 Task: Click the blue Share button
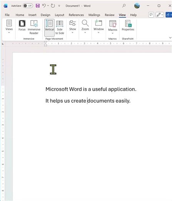pyautogui.click(x=169, y=15)
